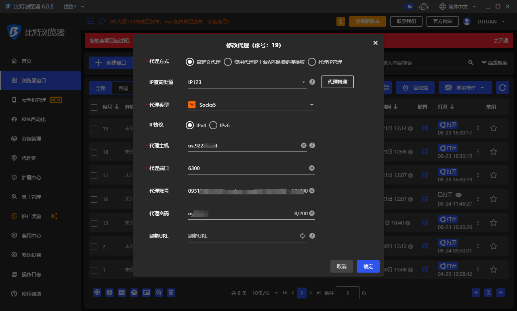Image resolution: width=517 pixels, height=311 pixels.
Task: Open the 回收站 recycle bin button
Action: (415, 88)
